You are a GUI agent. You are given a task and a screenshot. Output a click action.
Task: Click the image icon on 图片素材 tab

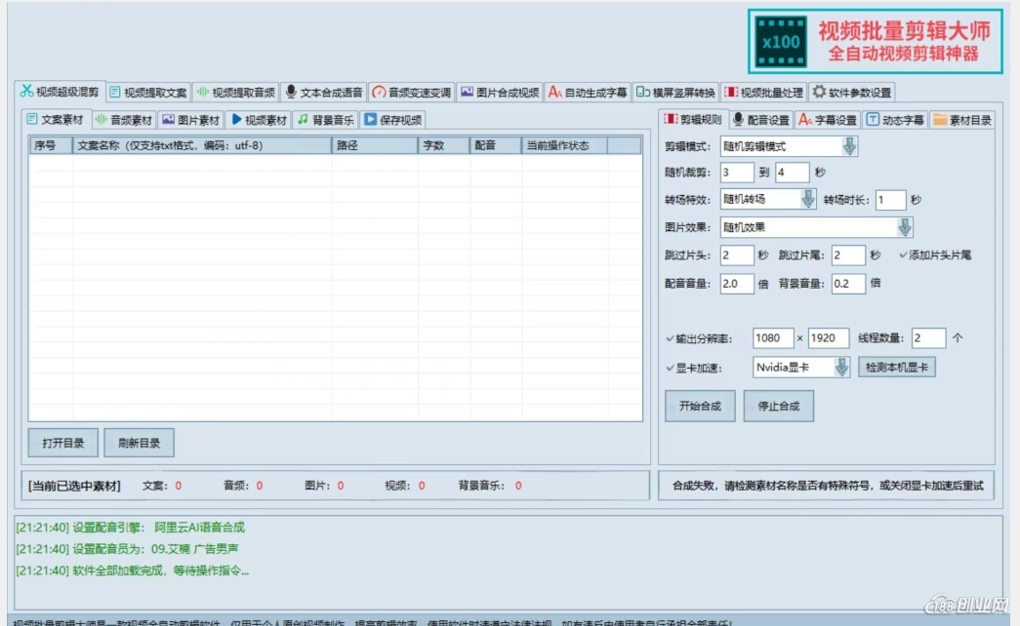coord(169,119)
